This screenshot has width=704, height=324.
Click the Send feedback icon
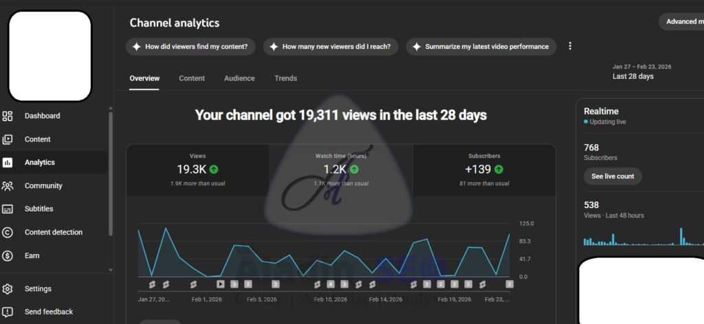[8, 312]
